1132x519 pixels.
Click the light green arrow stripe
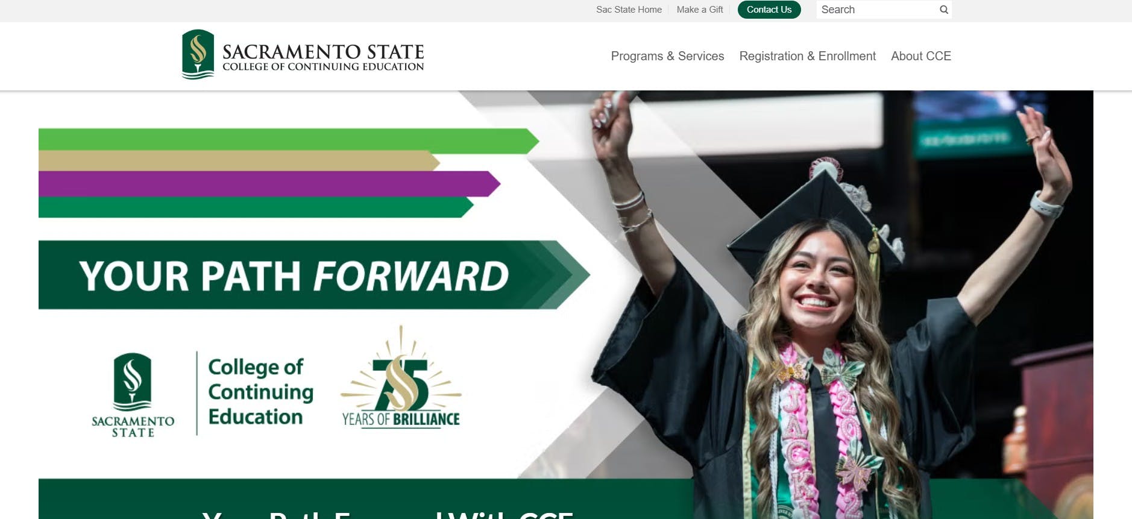coord(289,139)
